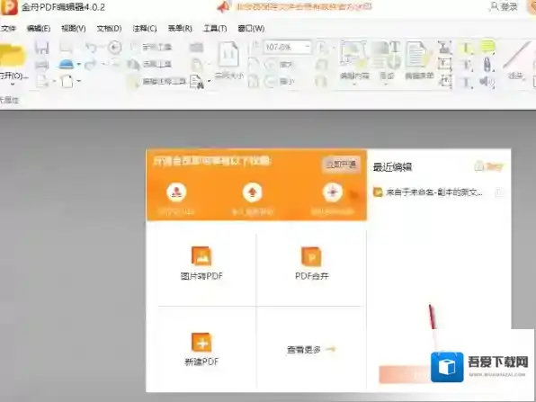Click the circled back-arrow previous view icon
The image size is (536, 402).
tap(115, 47)
